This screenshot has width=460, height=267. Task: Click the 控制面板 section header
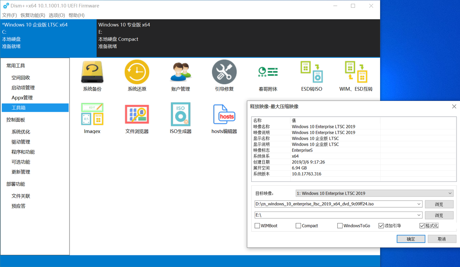[16, 120]
